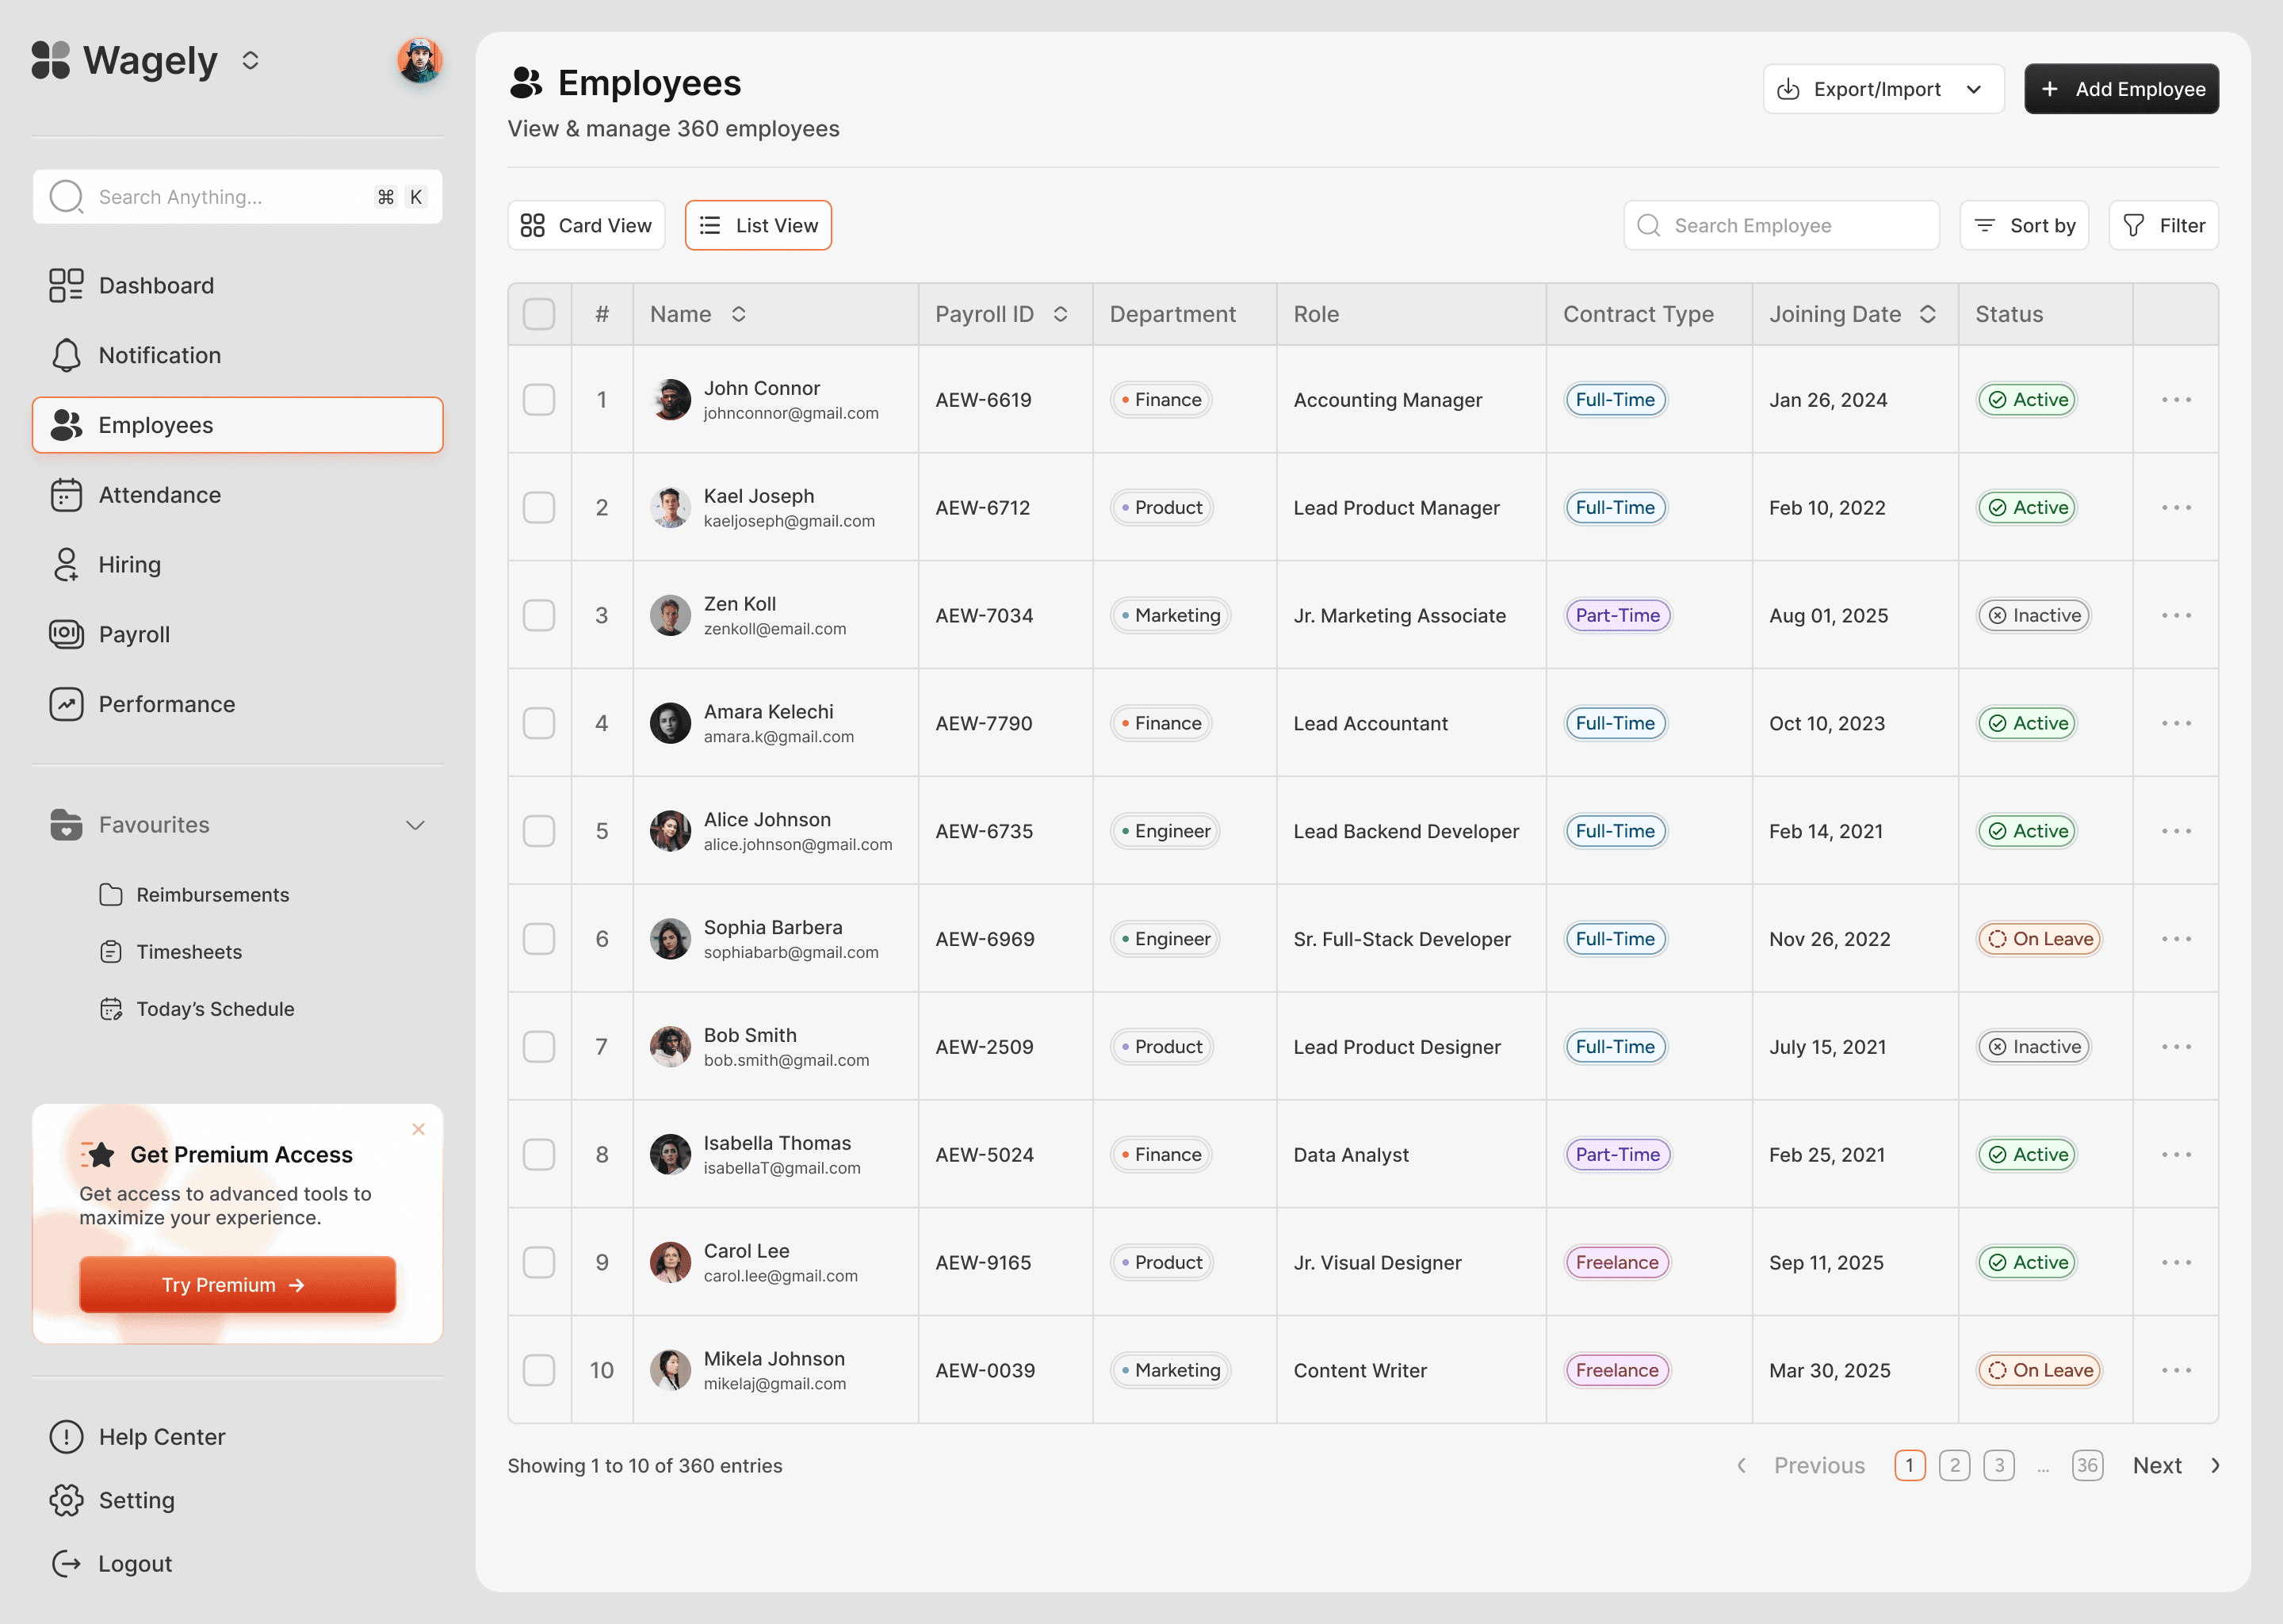Viewport: 2283px width, 1624px height.
Task: Open the Payroll money icon
Action: click(66, 634)
